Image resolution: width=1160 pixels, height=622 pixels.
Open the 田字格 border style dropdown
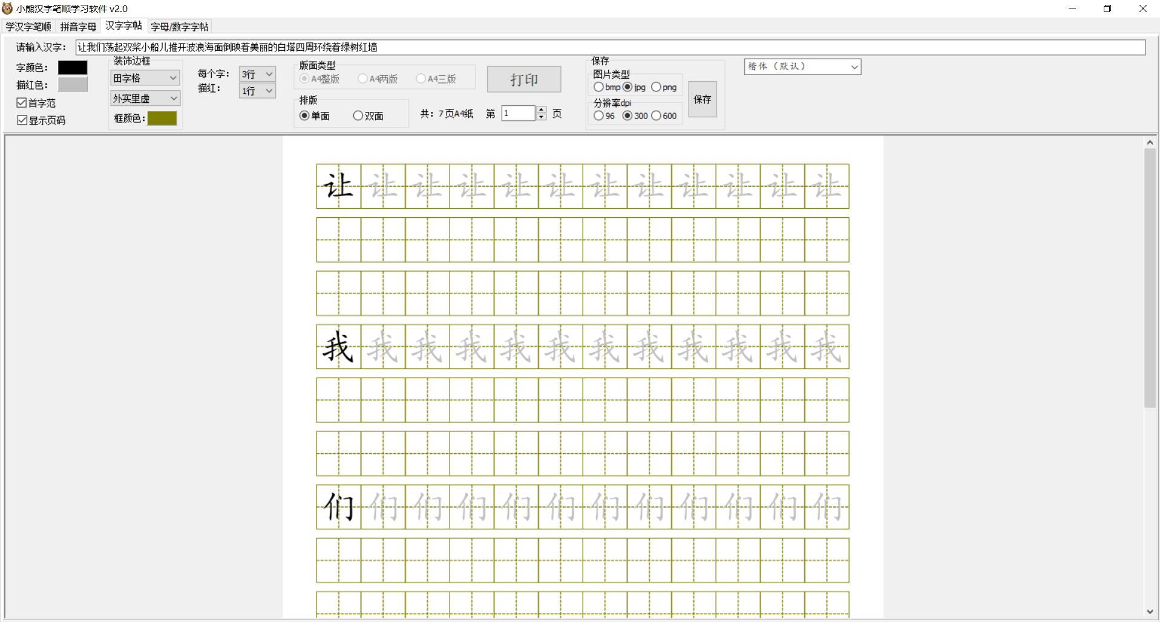(145, 78)
